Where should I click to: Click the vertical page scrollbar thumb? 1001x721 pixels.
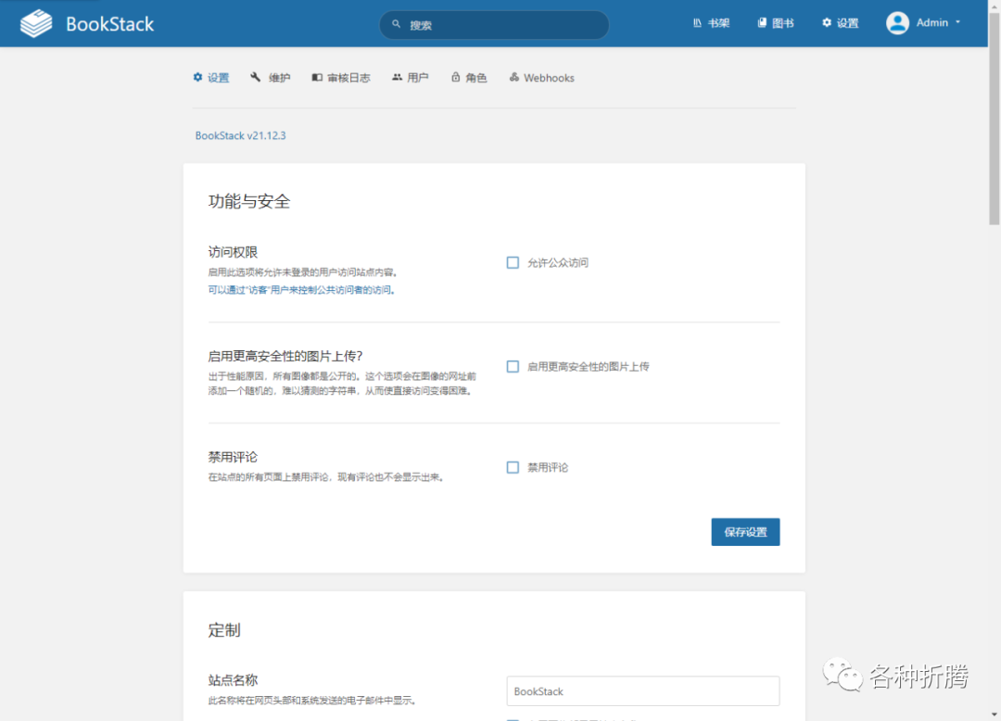[x=994, y=119]
